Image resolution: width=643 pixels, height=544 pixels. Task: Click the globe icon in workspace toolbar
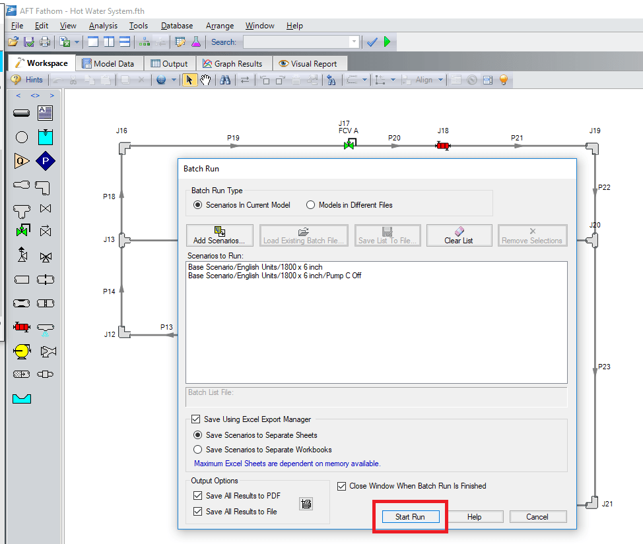click(161, 80)
